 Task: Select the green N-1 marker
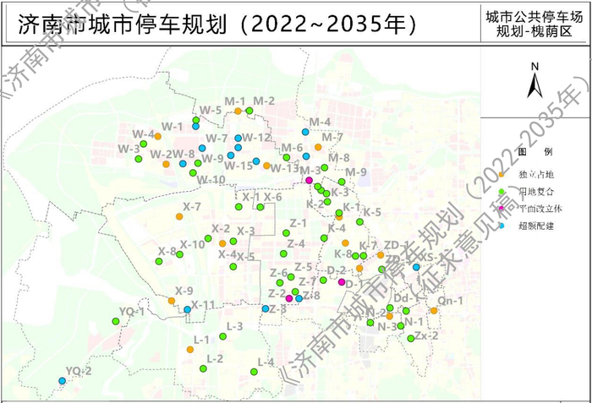[401, 326]
